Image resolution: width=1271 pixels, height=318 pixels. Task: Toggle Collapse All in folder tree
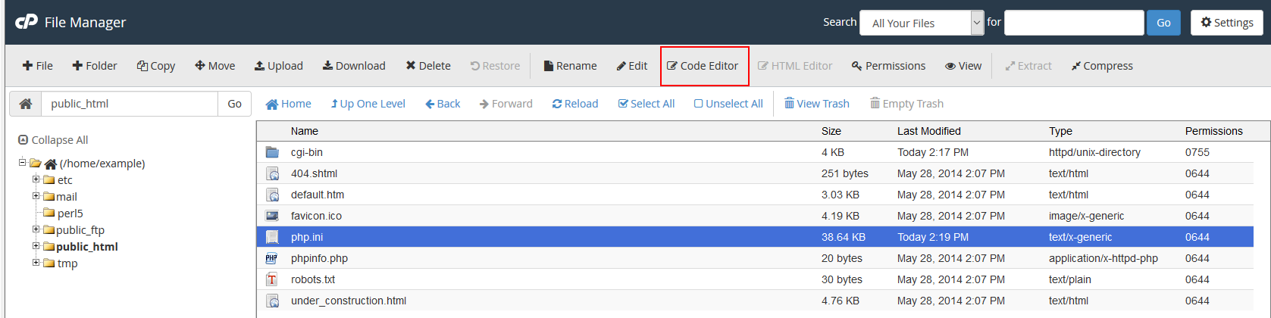click(53, 140)
